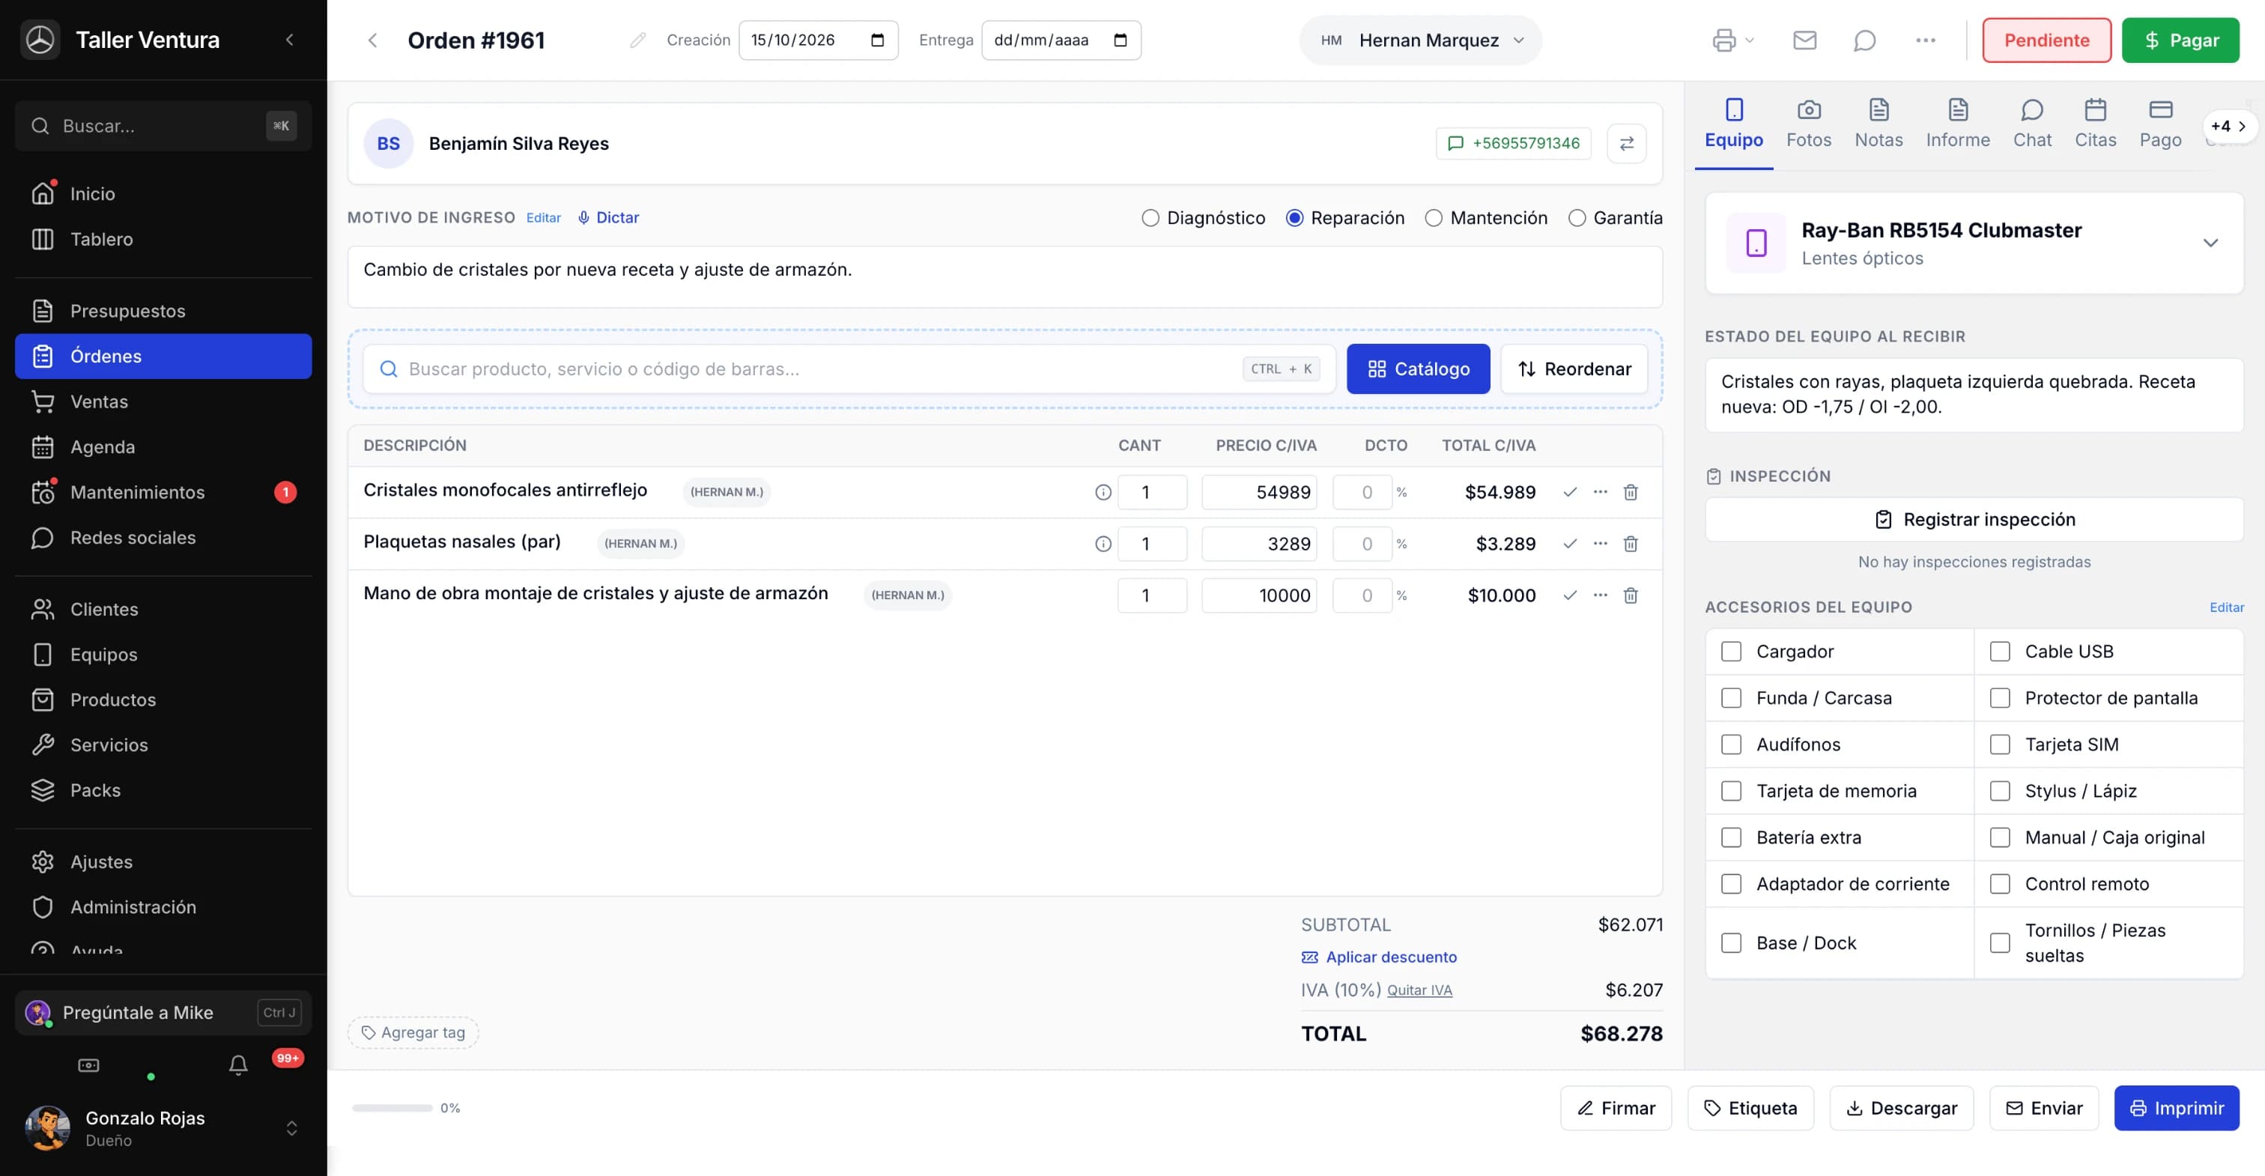
Task: Click the price field showing 54989
Action: pyautogui.click(x=1258, y=493)
